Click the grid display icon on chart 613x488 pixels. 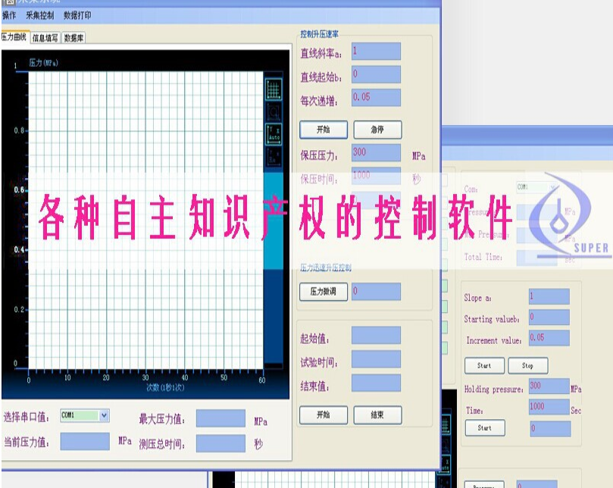pos(274,89)
